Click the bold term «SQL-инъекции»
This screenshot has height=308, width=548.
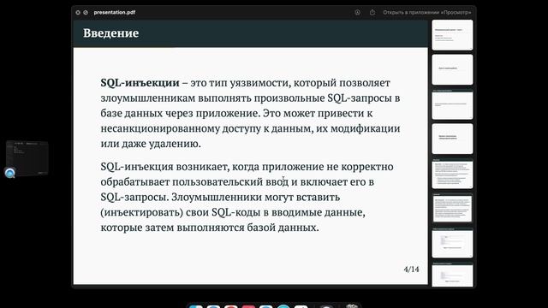[x=140, y=83]
